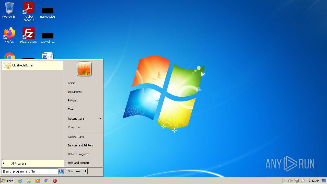Viewport: 327px width, 184px height.
Task: Expand Recent Items submenu
Action: (x=84, y=119)
